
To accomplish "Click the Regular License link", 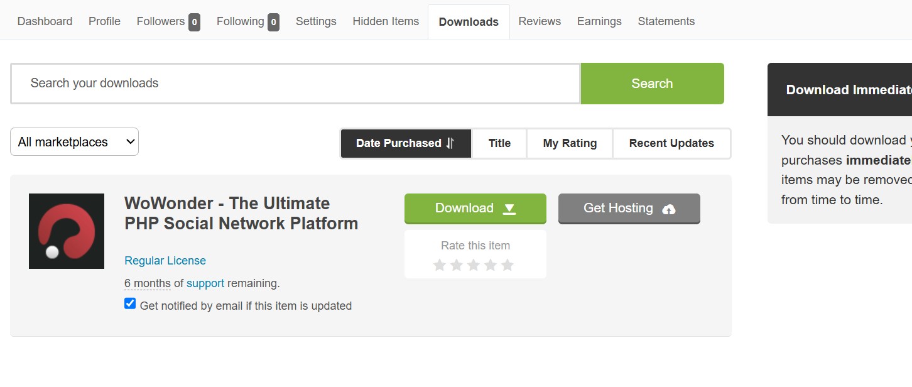I will [165, 261].
